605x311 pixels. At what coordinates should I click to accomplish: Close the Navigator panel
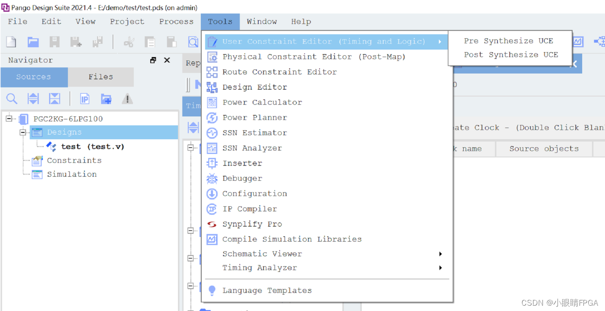pyautogui.click(x=167, y=60)
